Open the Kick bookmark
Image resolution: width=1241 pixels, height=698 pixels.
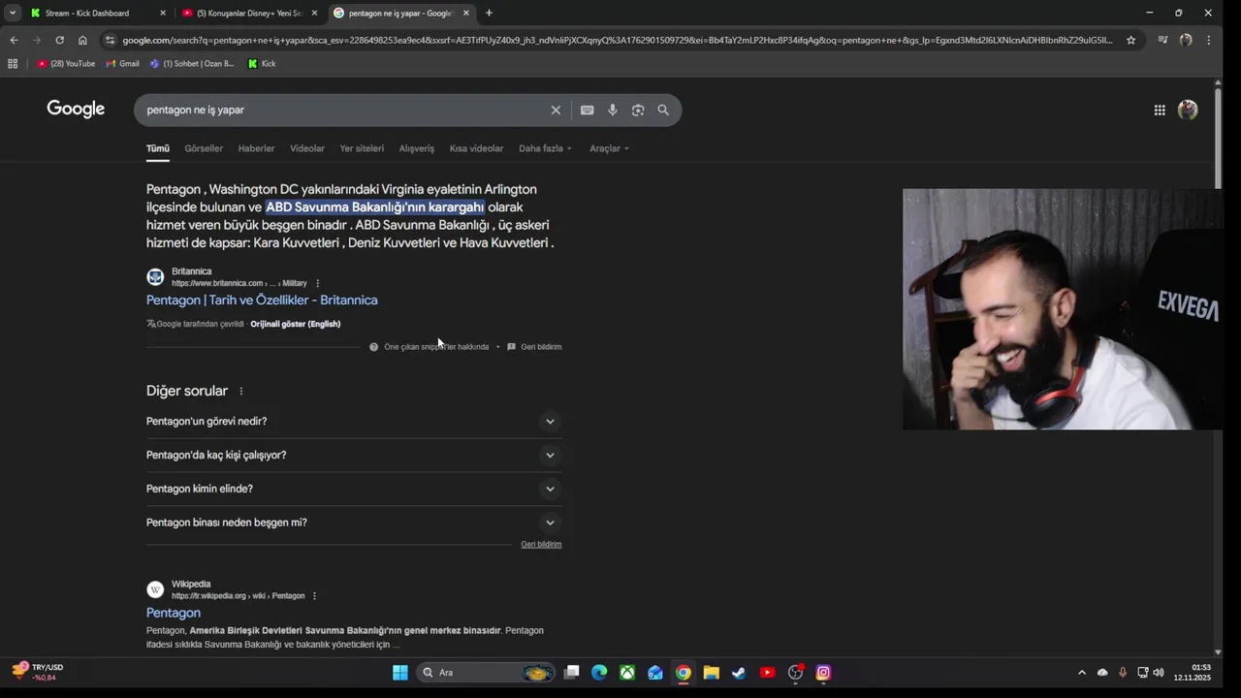(262, 64)
